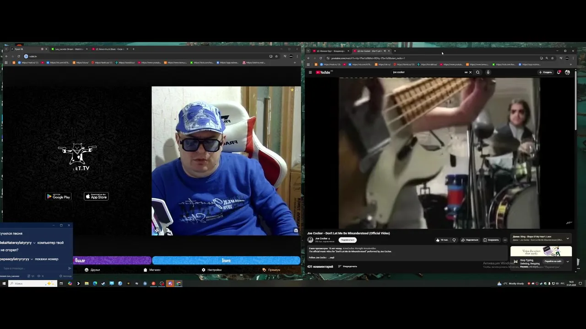Open the camera icon on webcam corner
The width and height of the screenshot is (586, 329).
(x=296, y=231)
